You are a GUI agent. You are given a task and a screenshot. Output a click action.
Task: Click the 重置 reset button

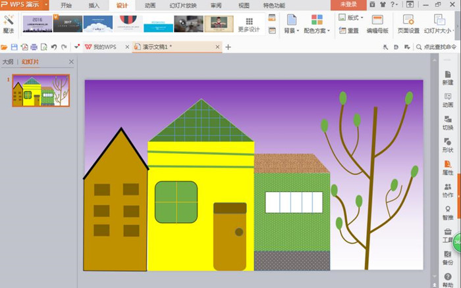349,30
